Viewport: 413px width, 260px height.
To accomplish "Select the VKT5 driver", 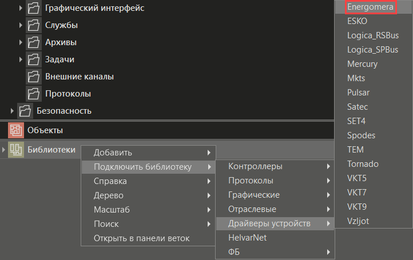I will [x=374, y=178].
